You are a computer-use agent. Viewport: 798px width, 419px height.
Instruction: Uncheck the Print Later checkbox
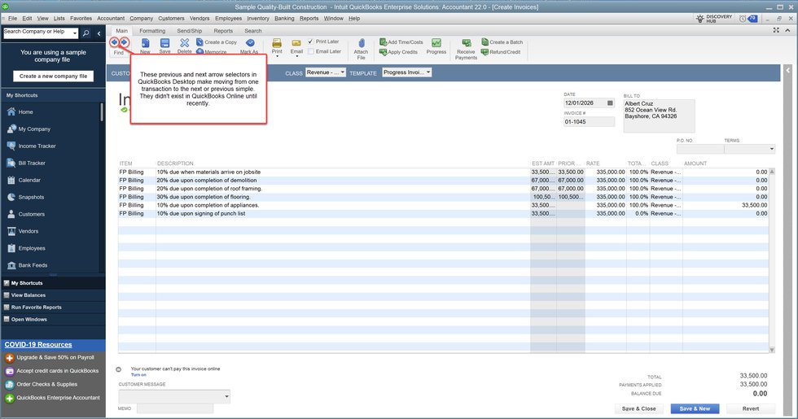click(311, 41)
